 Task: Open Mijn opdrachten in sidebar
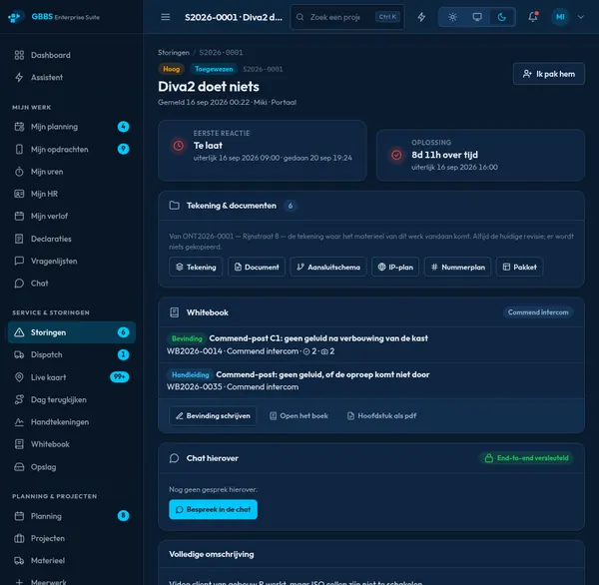tap(72, 149)
